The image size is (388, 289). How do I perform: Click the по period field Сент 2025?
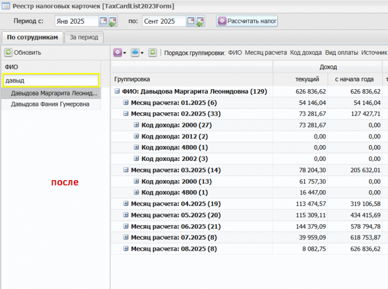click(164, 21)
